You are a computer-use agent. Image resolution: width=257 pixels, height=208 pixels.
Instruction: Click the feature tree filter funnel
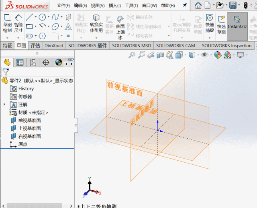coord(6,72)
